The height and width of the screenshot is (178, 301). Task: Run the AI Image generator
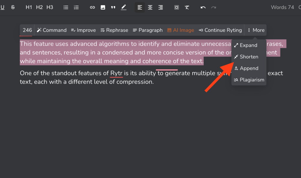pos(180,30)
